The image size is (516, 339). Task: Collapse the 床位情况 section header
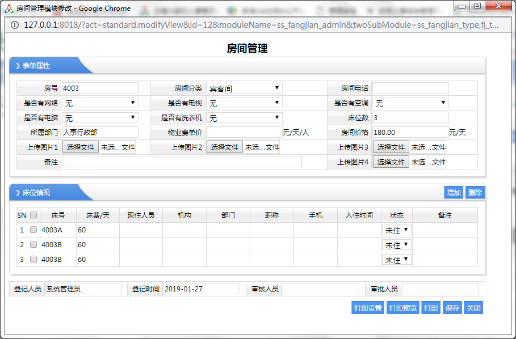click(36, 193)
